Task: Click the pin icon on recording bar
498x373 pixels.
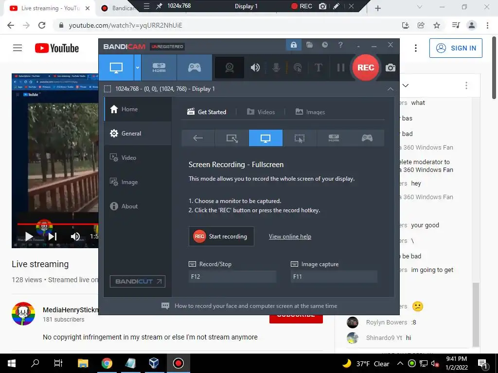Action: (x=159, y=6)
